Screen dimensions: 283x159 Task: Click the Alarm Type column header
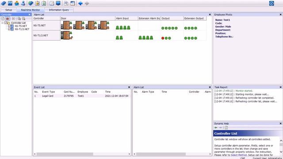148,92
